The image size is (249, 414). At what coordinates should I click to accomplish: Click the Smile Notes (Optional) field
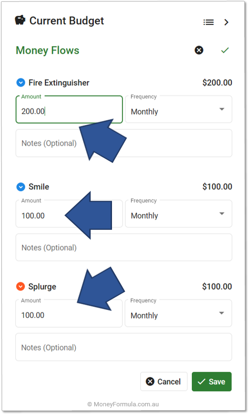tap(124, 248)
